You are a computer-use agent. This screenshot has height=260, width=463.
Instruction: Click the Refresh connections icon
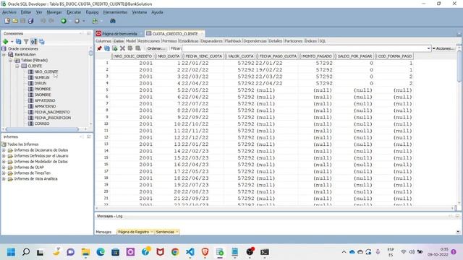pos(19,42)
